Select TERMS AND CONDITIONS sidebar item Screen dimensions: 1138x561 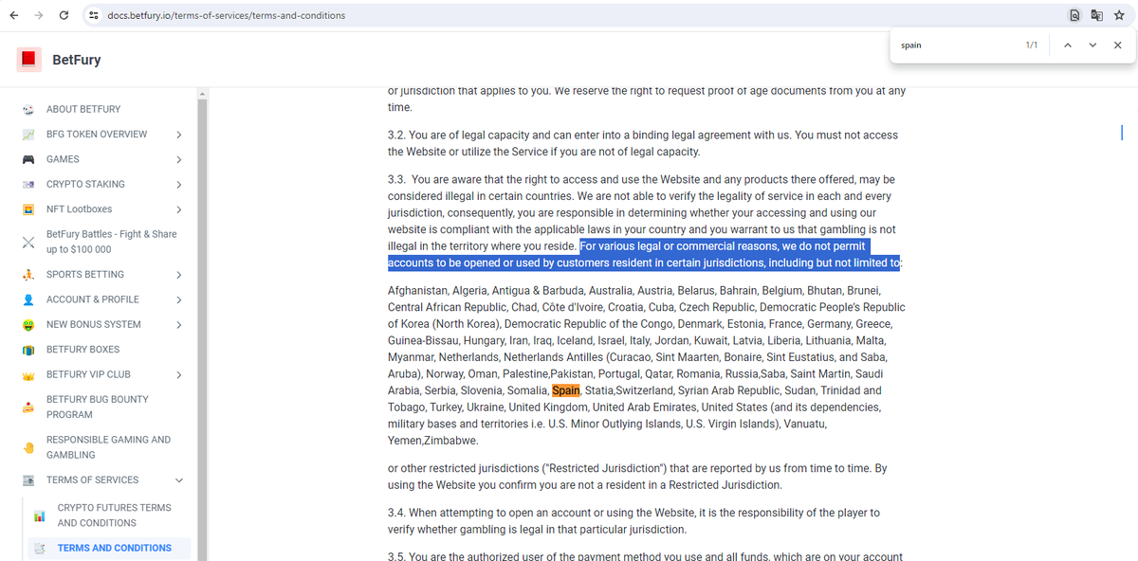[109, 548]
